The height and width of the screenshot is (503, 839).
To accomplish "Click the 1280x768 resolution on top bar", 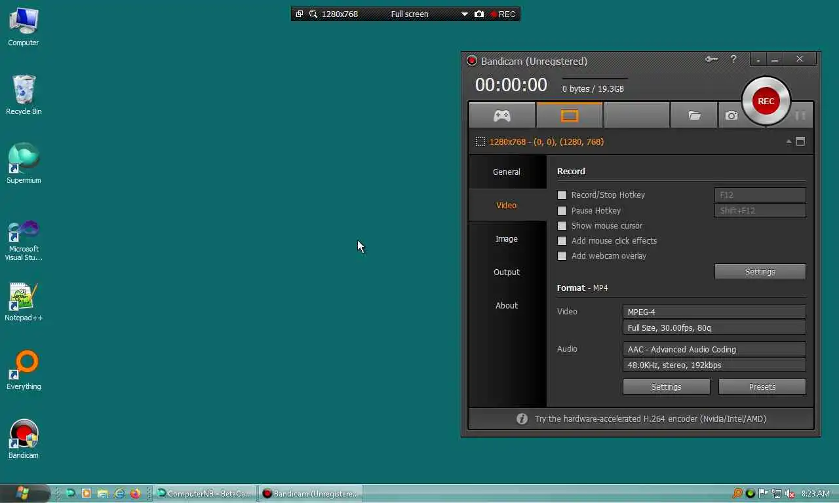I will tap(340, 14).
